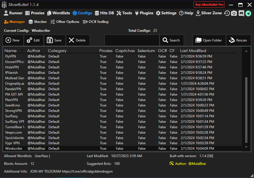This screenshot has width=254, height=178.
Task: Open the Other Options sub-tab
Action: pyautogui.click(x=65, y=22)
